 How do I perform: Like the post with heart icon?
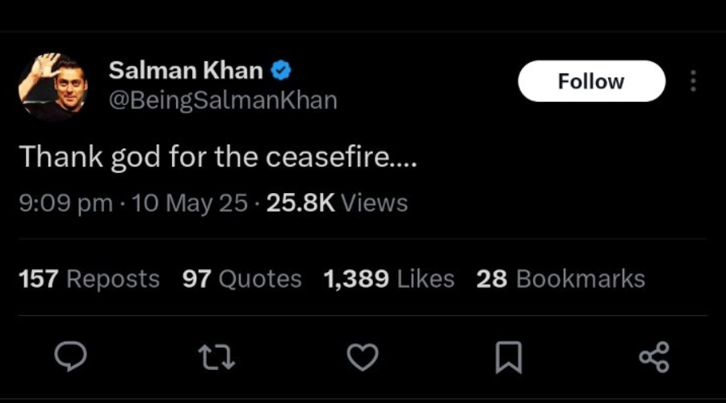point(363,357)
